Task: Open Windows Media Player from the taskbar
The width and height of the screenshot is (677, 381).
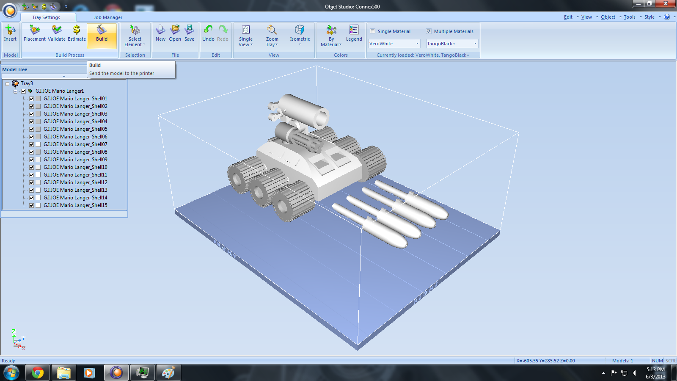Action: coord(90,373)
